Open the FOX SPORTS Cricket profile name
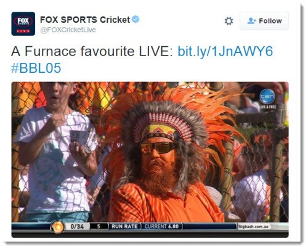The height and width of the screenshot is (249, 308). (x=85, y=20)
